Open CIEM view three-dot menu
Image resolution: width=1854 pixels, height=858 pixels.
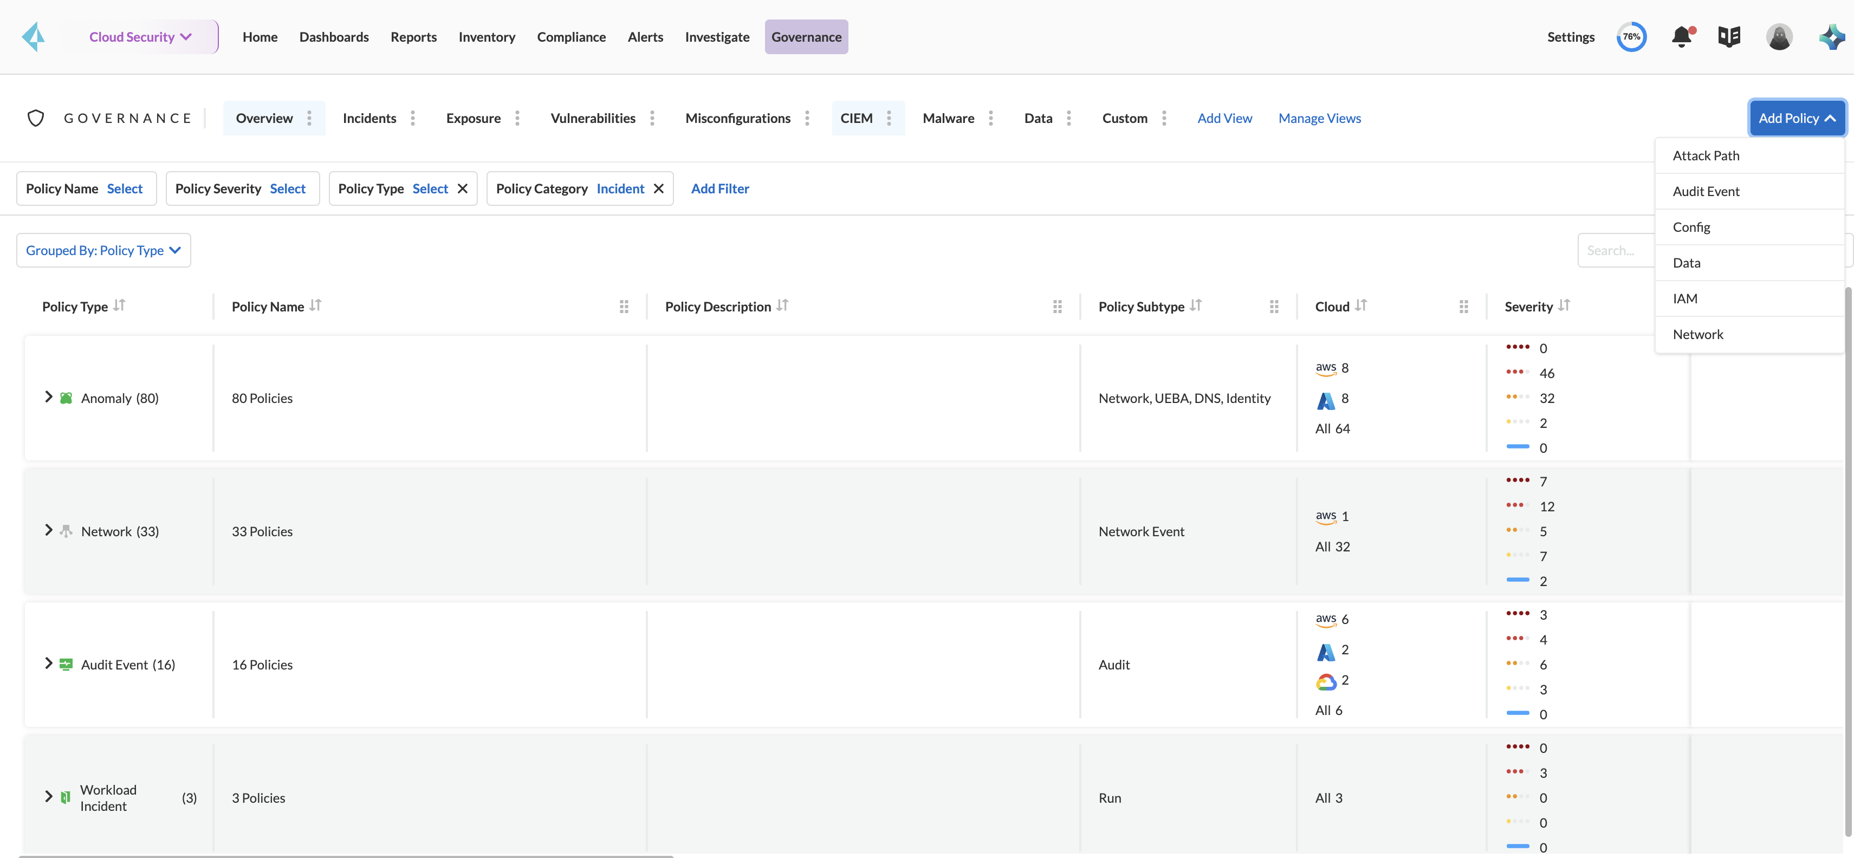[889, 118]
